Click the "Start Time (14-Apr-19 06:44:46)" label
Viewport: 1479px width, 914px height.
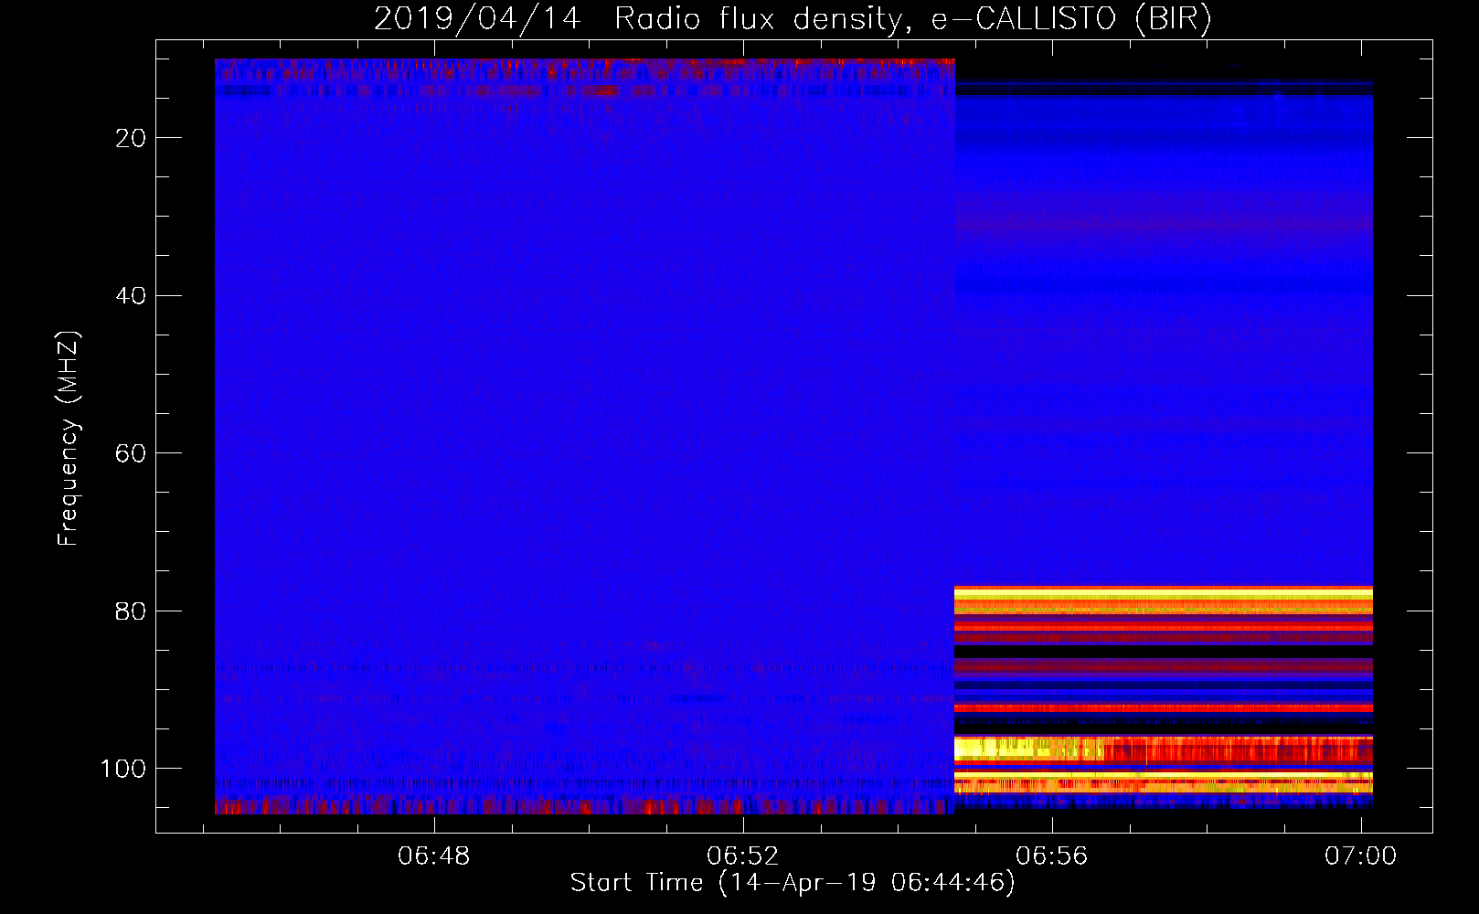(793, 883)
